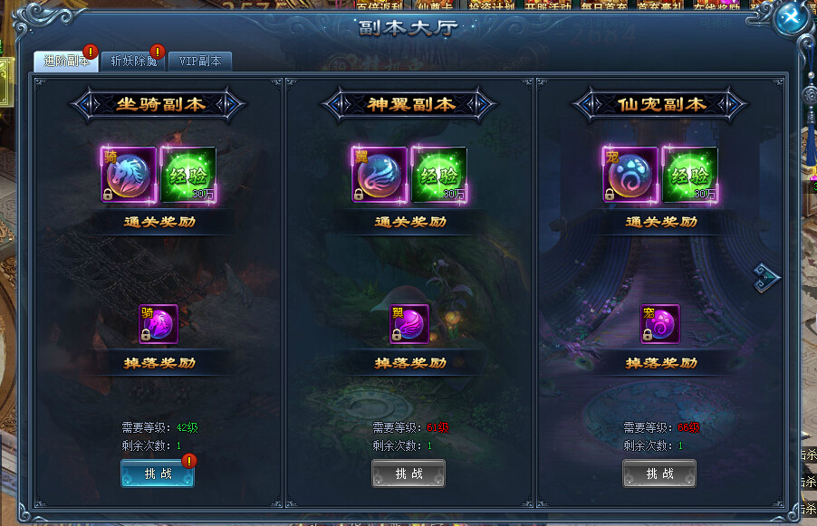Click the grey 挑战 button under 神翼副本
This screenshot has height=526, width=817.
[408, 473]
